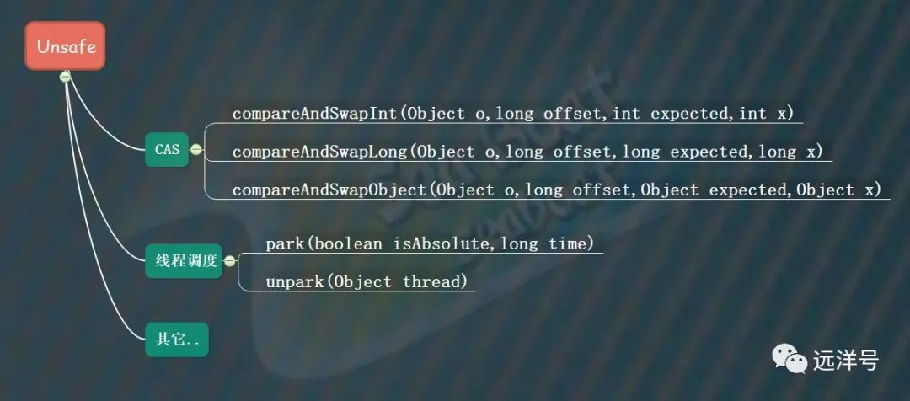
Task: Click the WeChat logo icon
Action: point(789,360)
